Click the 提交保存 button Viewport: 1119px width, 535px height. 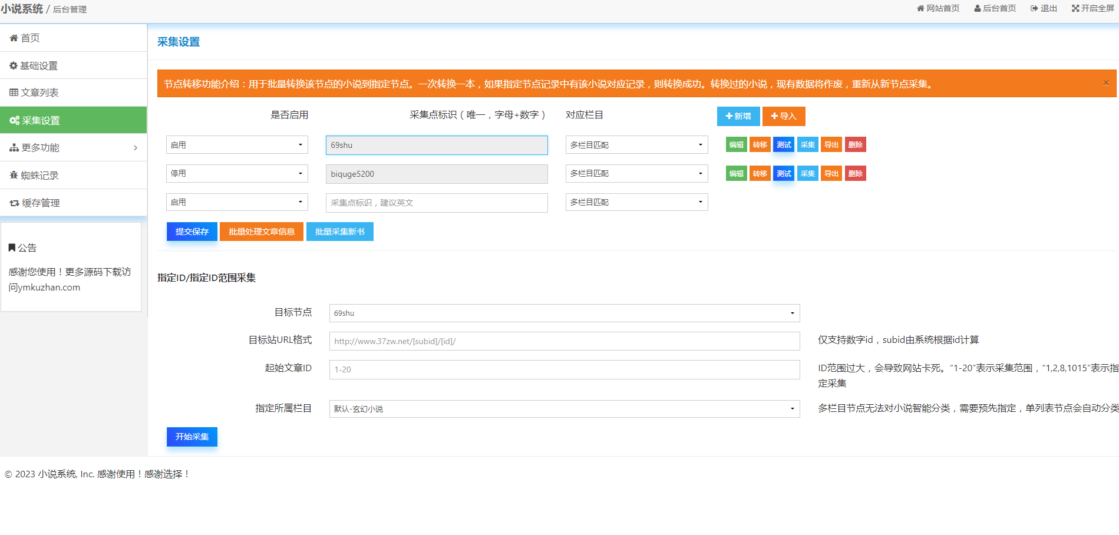(192, 232)
